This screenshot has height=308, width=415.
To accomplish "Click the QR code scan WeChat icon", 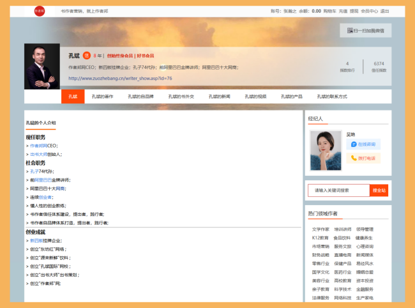I will click(x=350, y=30).
